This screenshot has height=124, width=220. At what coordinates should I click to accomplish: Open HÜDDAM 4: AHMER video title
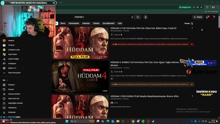tap(147, 64)
